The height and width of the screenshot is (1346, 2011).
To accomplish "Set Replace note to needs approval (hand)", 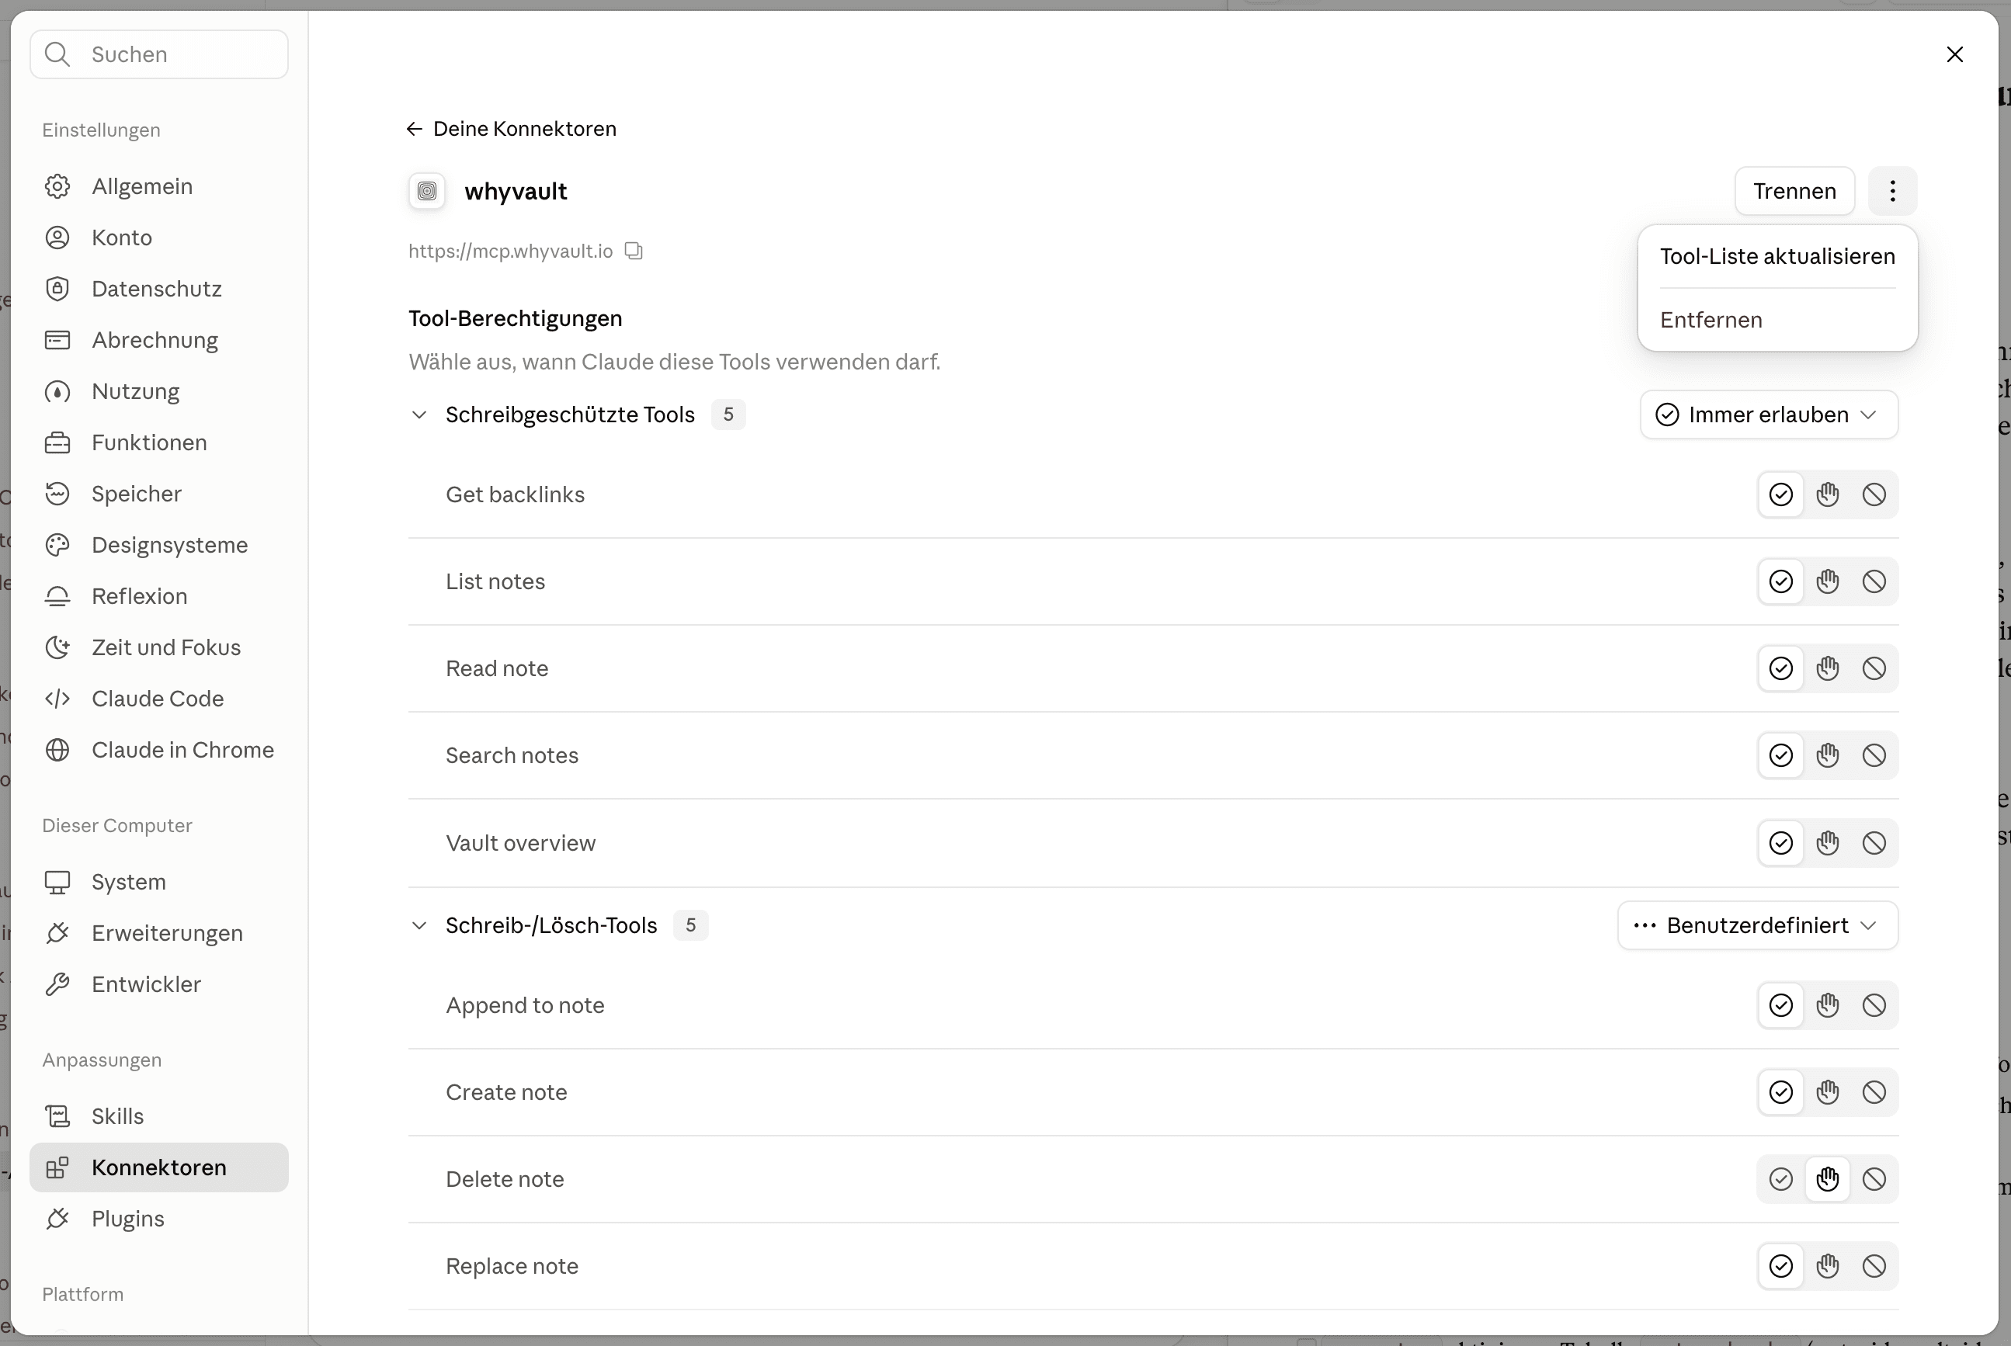I will [1827, 1266].
